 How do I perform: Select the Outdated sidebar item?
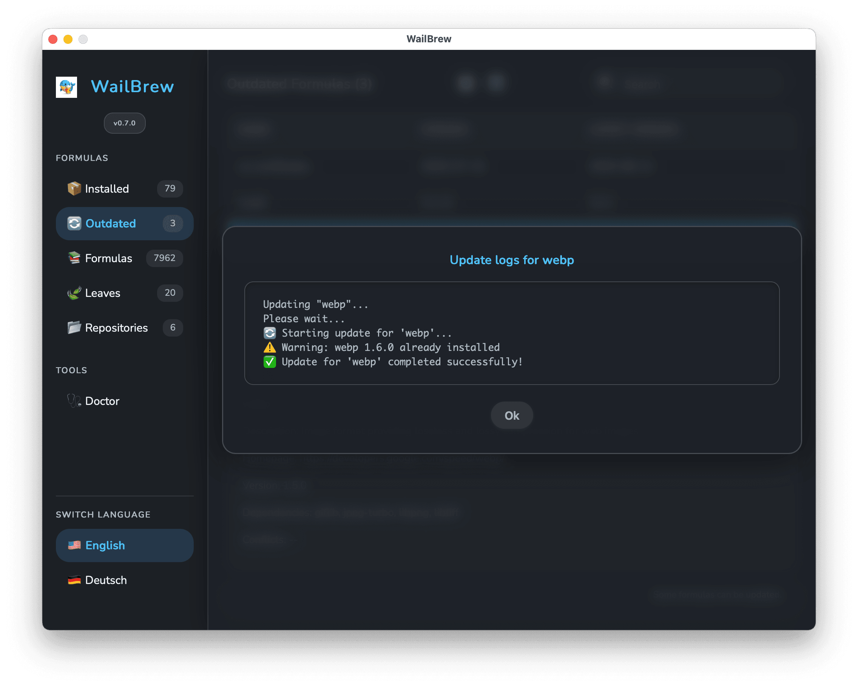(125, 223)
